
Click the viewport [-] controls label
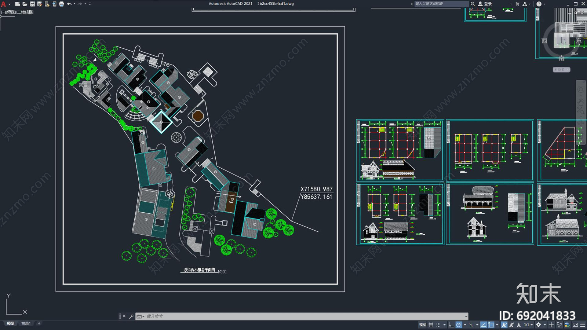[x=3, y=12]
